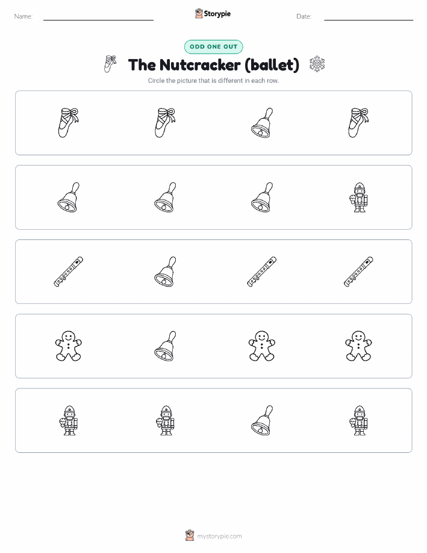The width and height of the screenshot is (427, 553).
Task: Click the first gingerbread man icon
Action: pos(68,346)
